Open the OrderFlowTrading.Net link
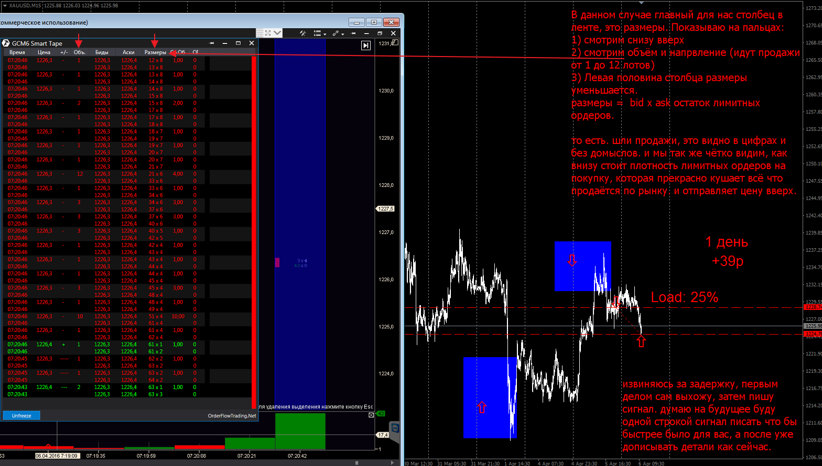The width and height of the screenshot is (822, 466). tap(232, 416)
